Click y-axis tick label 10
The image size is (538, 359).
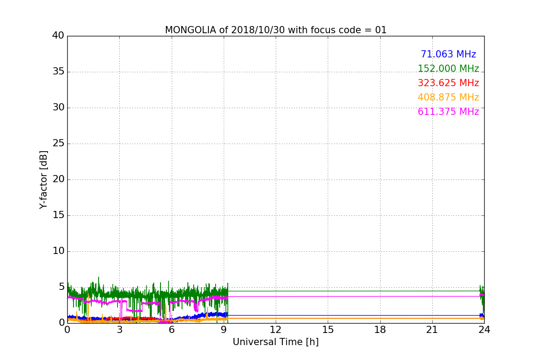[58, 251]
